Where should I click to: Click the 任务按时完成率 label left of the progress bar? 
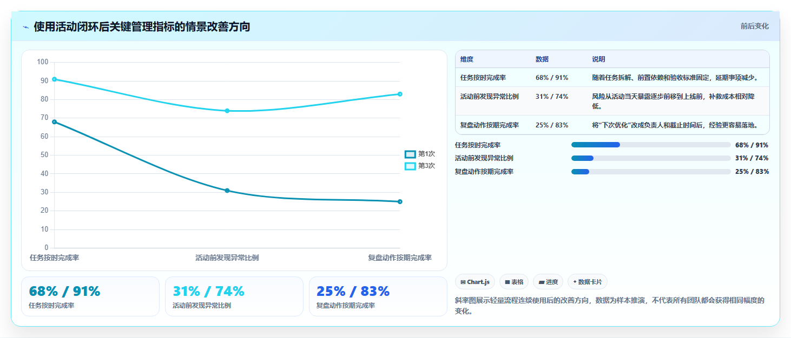[x=478, y=145]
